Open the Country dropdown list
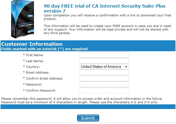This screenshot has width=176, height=124. (x=104, y=66)
